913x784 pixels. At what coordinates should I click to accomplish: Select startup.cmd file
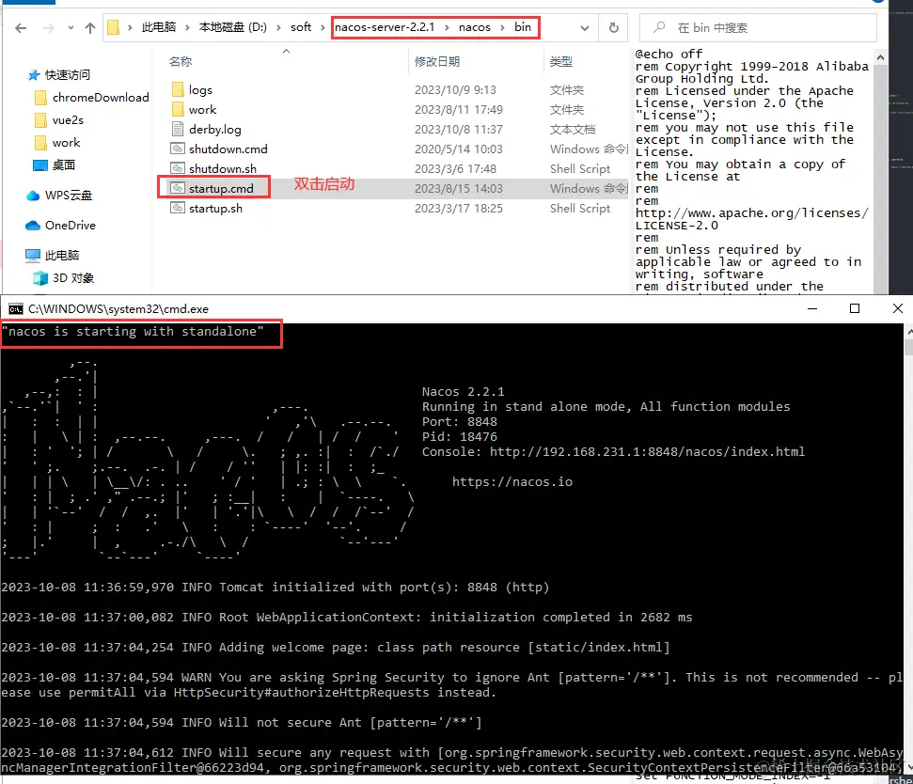click(221, 189)
